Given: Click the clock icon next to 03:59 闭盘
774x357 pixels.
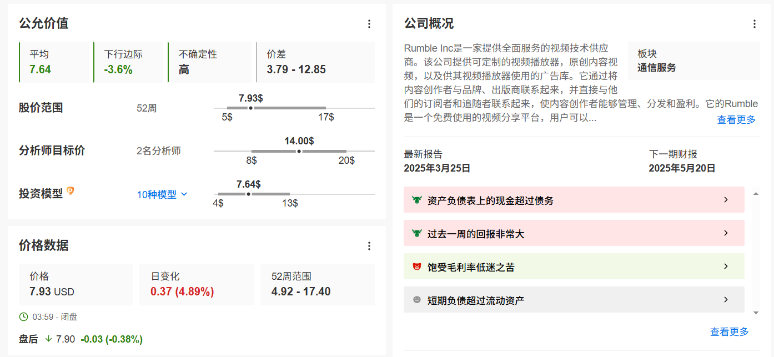Looking at the screenshot, I should point(23,317).
